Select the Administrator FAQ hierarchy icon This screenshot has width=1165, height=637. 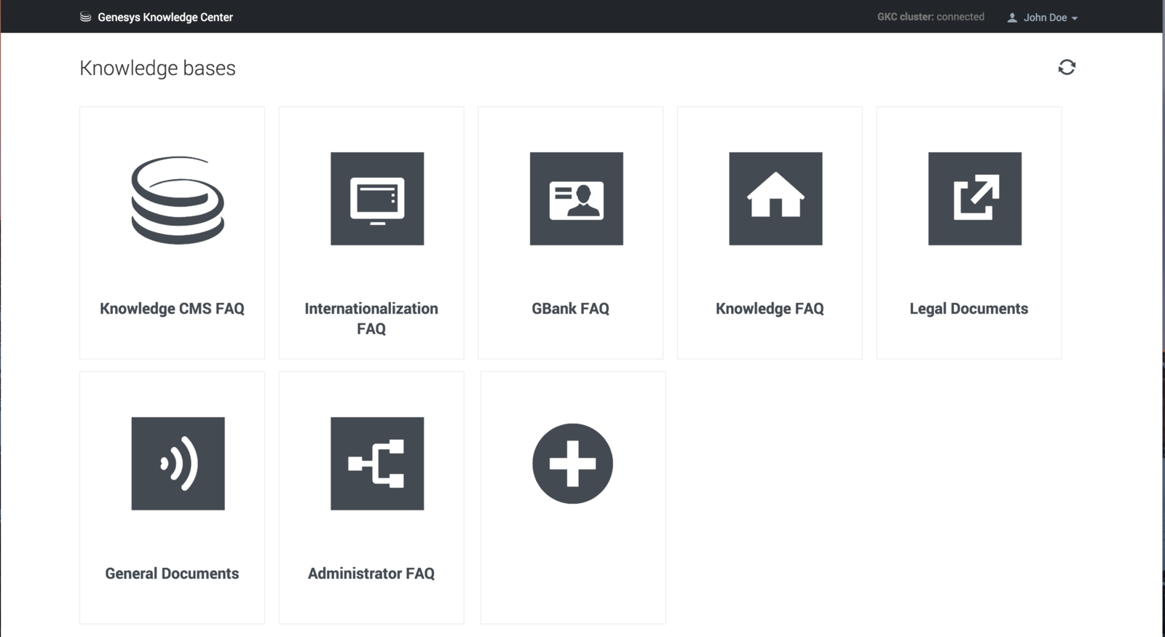tap(377, 464)
